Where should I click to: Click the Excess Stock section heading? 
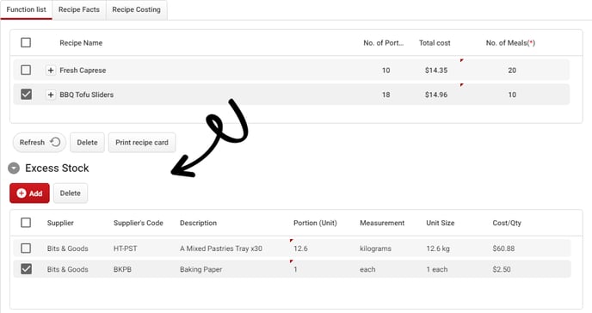(x=57, y=169)
